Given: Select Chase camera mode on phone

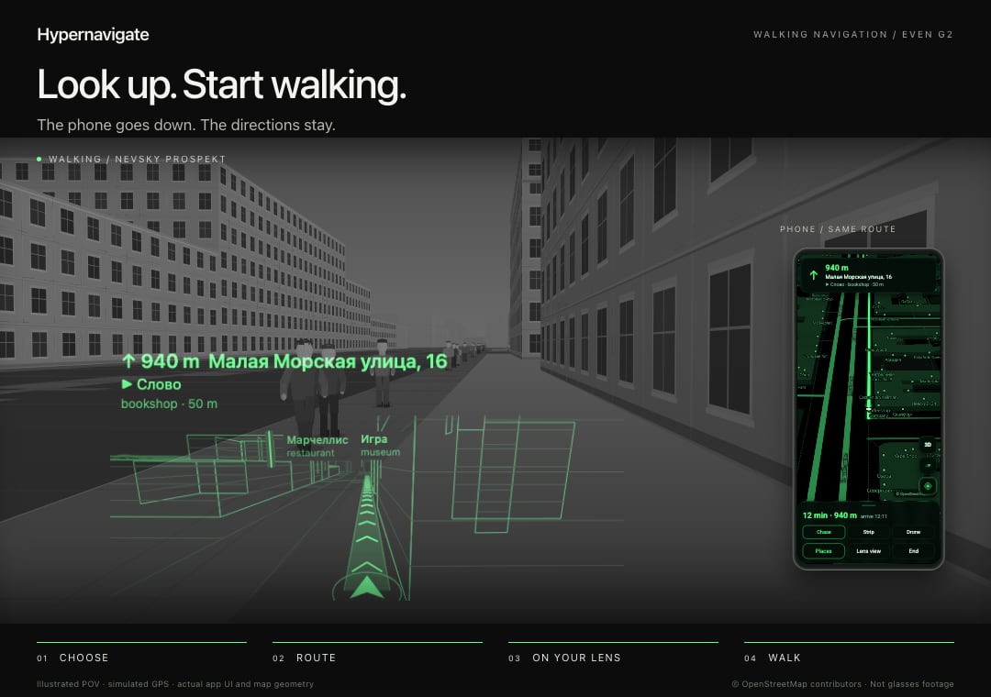Looking at the screenshot, I should [x=823, y=532].
